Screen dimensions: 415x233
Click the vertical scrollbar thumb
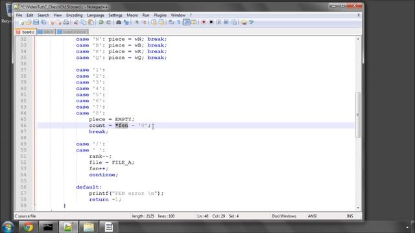[x=358, y=115]
